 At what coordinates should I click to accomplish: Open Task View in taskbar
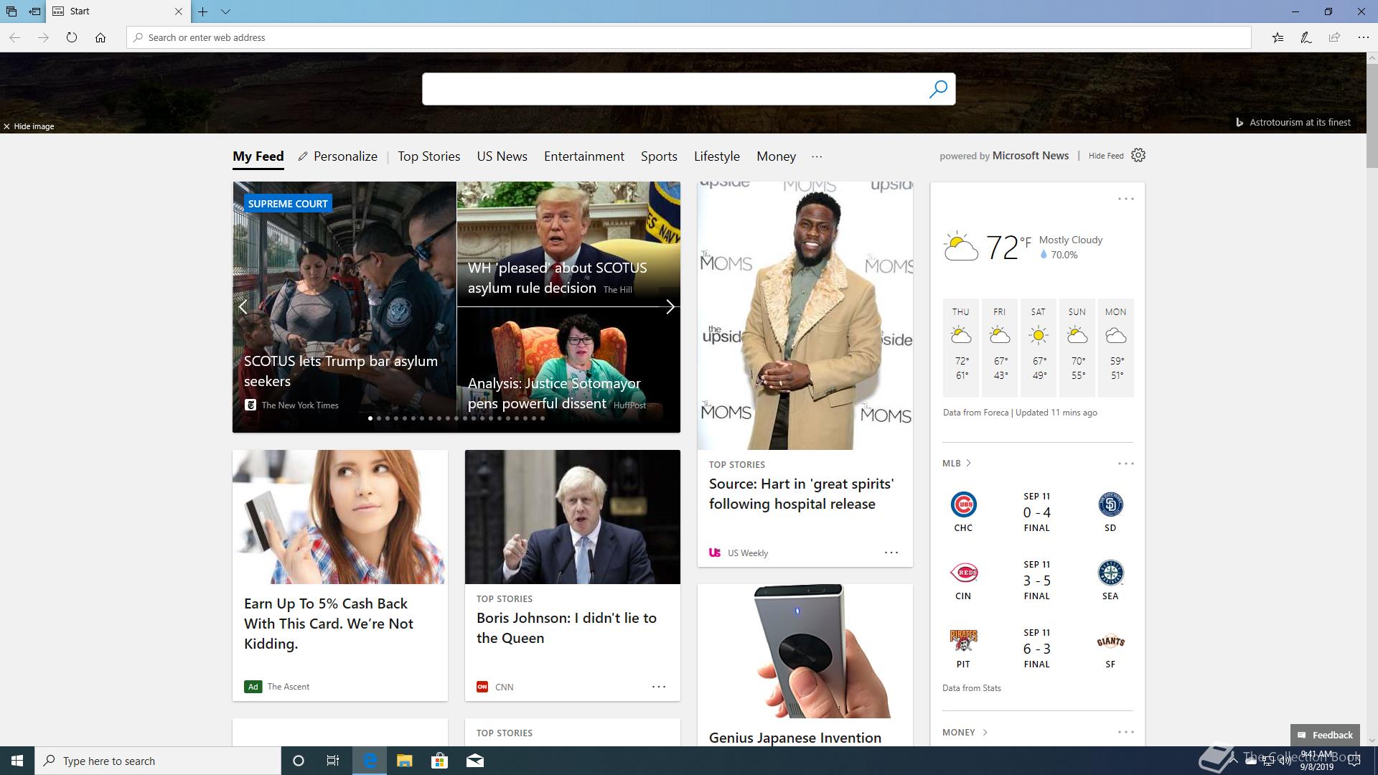click(x=333, y=761)
